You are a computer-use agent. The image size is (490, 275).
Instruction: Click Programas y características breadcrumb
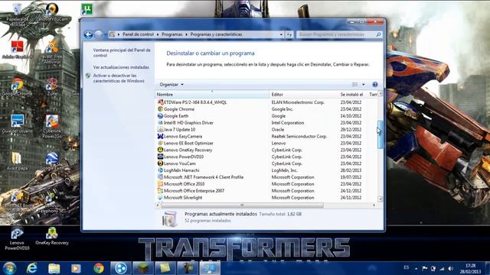point(216,34)
